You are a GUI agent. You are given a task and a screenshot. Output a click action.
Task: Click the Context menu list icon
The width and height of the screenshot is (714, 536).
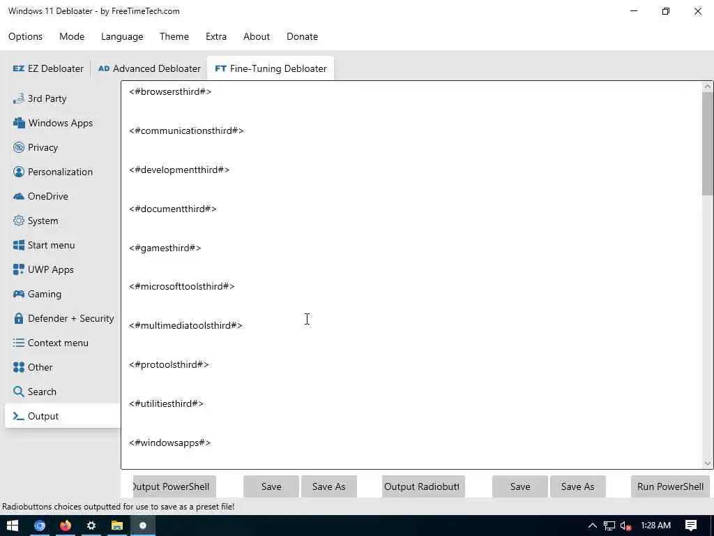coord(19,343)
